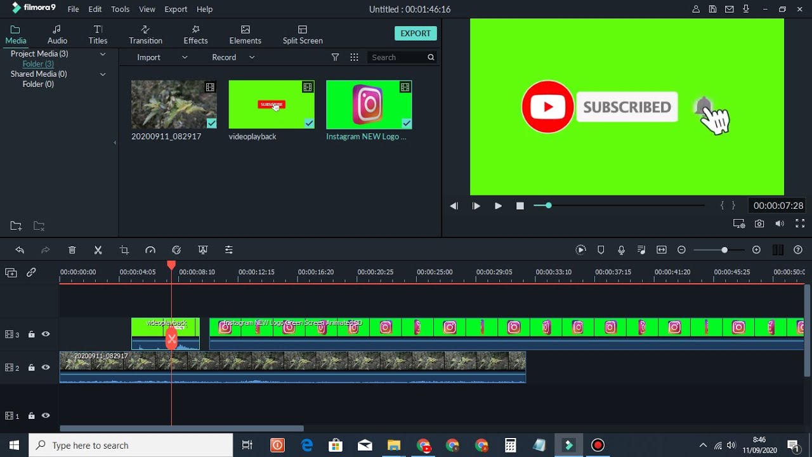Adjust the timeline zoom slider handle

(724, 250)
